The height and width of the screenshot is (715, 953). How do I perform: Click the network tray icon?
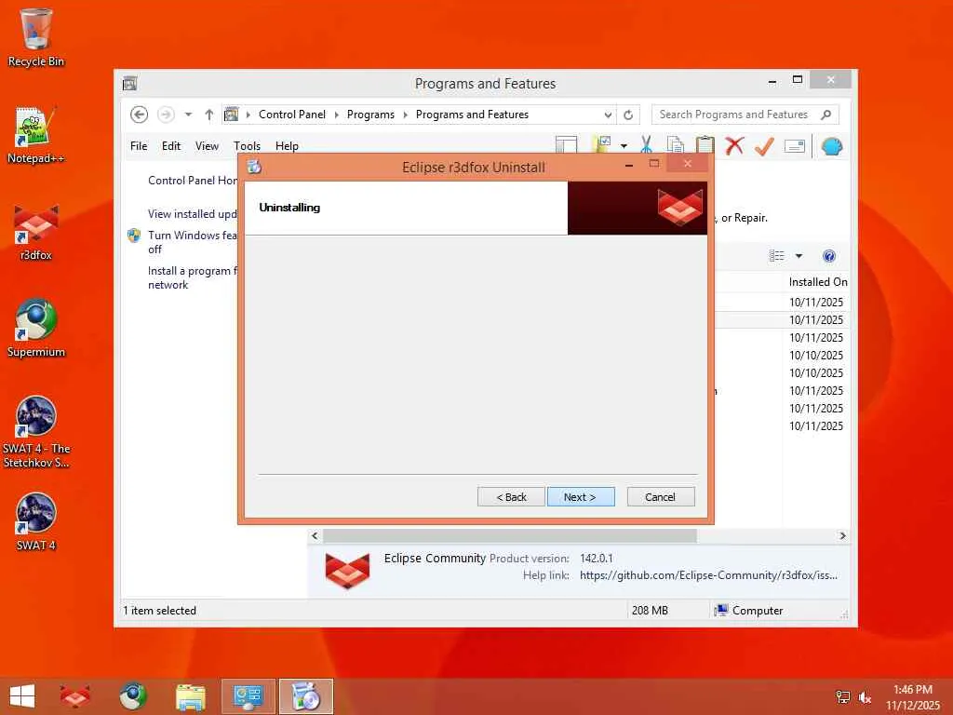click(843, 697)
